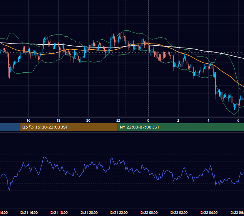
Task: Select the ロンドン 15:30-22:00 JST session bar
Action: (x=69, y=127)
